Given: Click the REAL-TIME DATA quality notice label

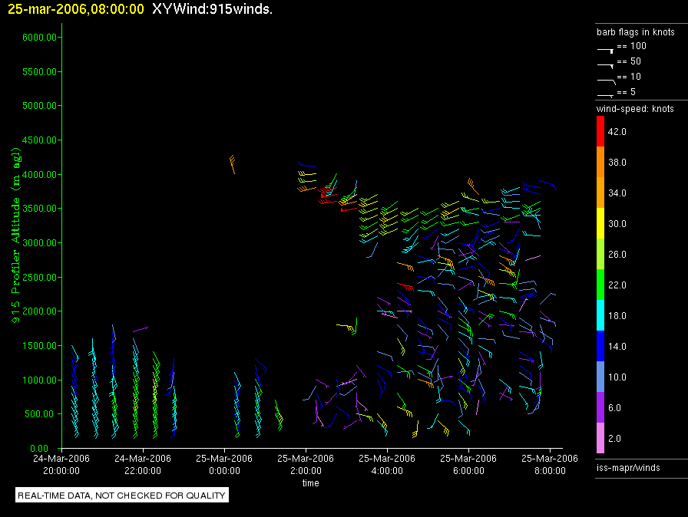Looking at the screenshot, I should pos(121,496).
